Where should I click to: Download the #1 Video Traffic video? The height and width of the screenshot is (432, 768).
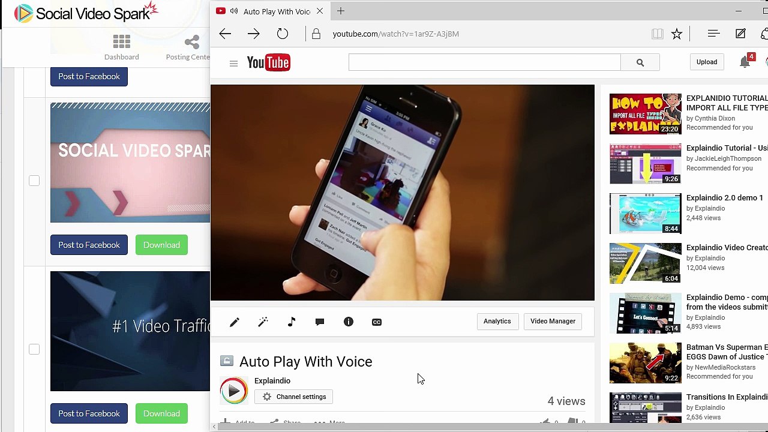pyautogui.click(x=161, y=413)
